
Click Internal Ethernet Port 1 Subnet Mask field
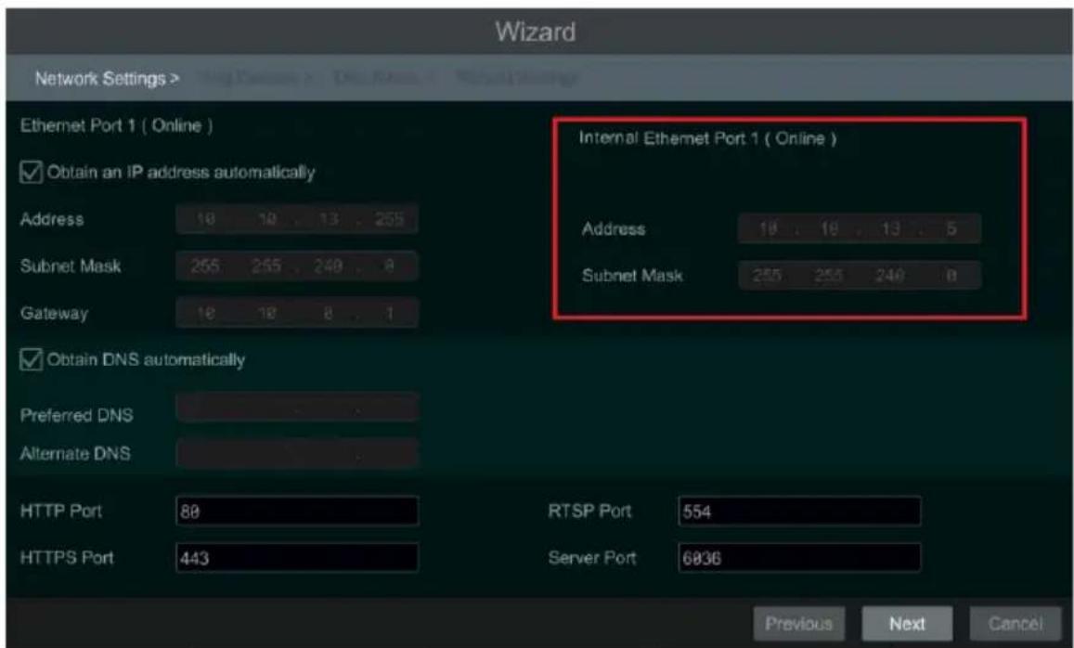[x=860, y=276]
